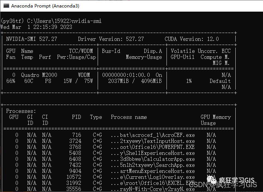Click the GPU-Util value '1%'

pos(189,81)
